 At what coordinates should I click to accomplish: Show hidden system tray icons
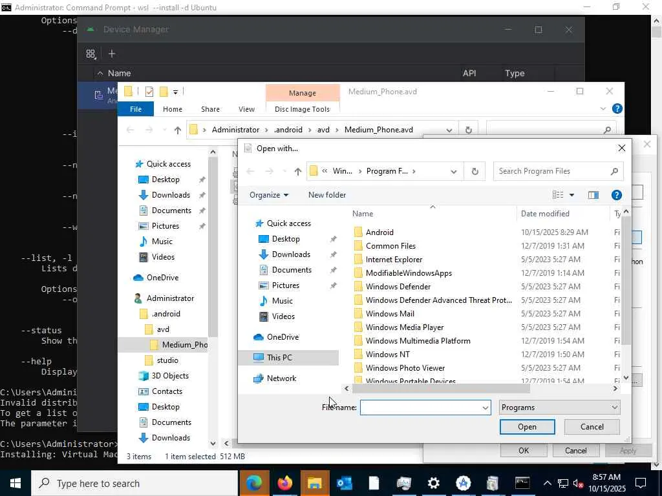[547, 483]
